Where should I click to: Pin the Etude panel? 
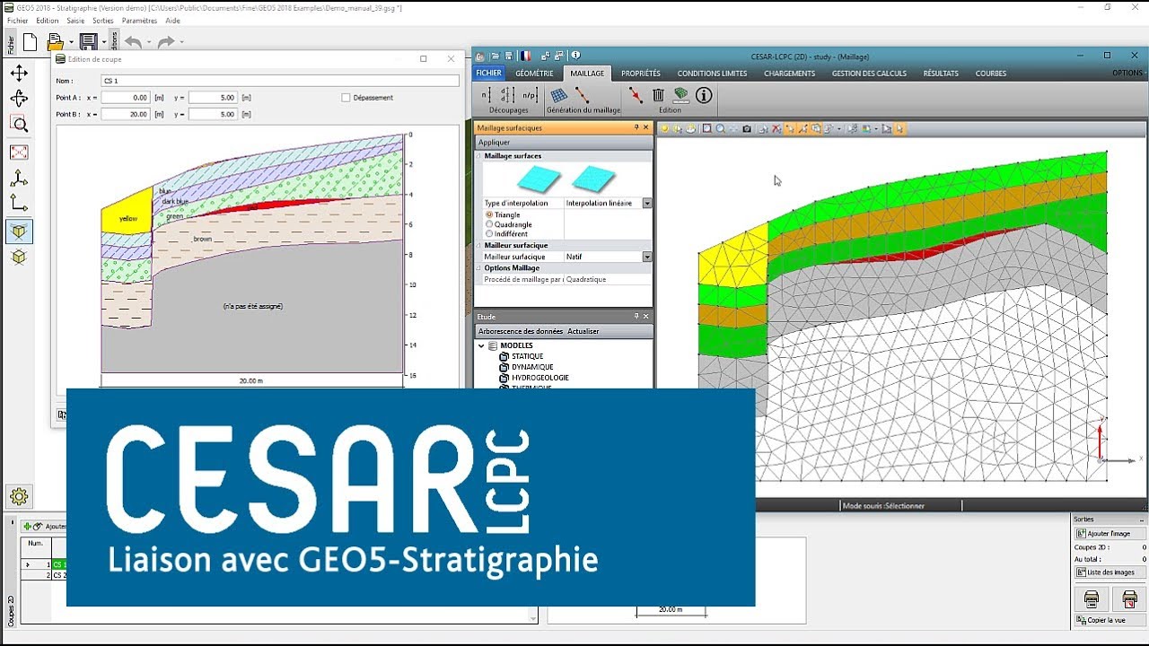(x=636, y=317)
